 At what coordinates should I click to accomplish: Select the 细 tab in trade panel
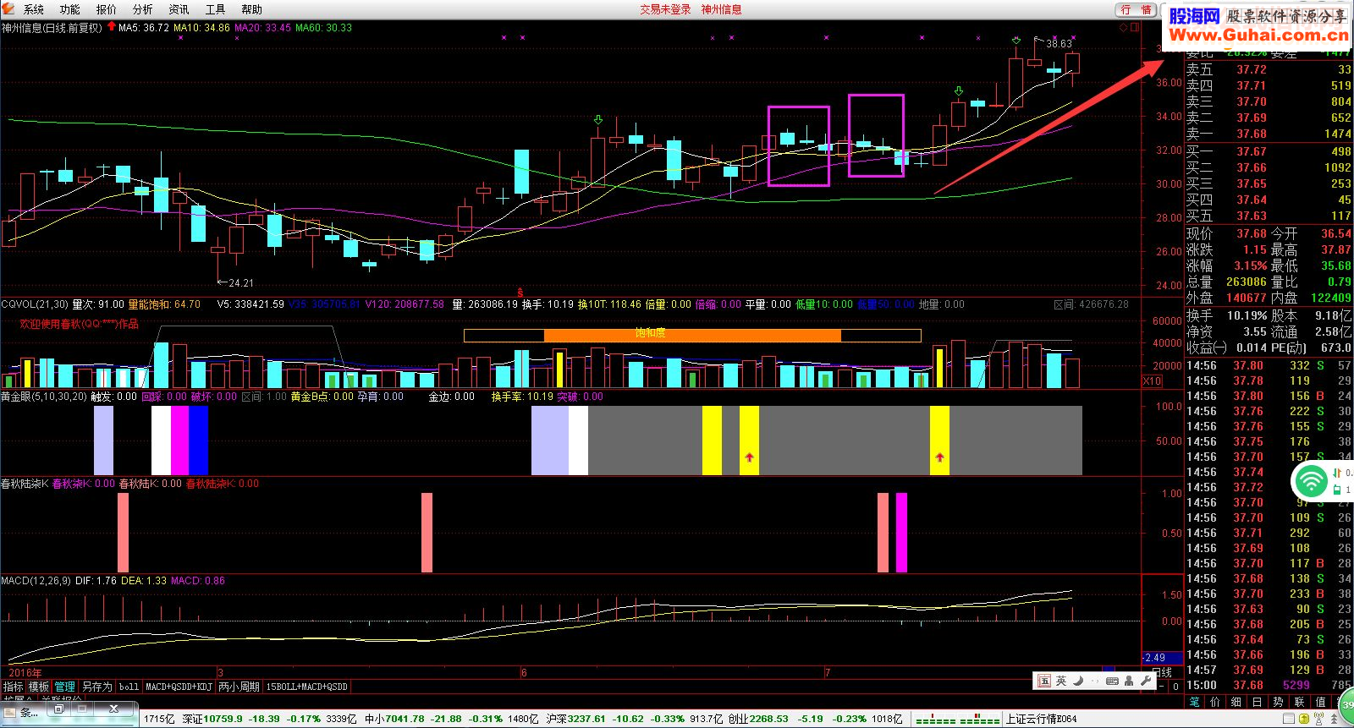[x=1236, y=702]
